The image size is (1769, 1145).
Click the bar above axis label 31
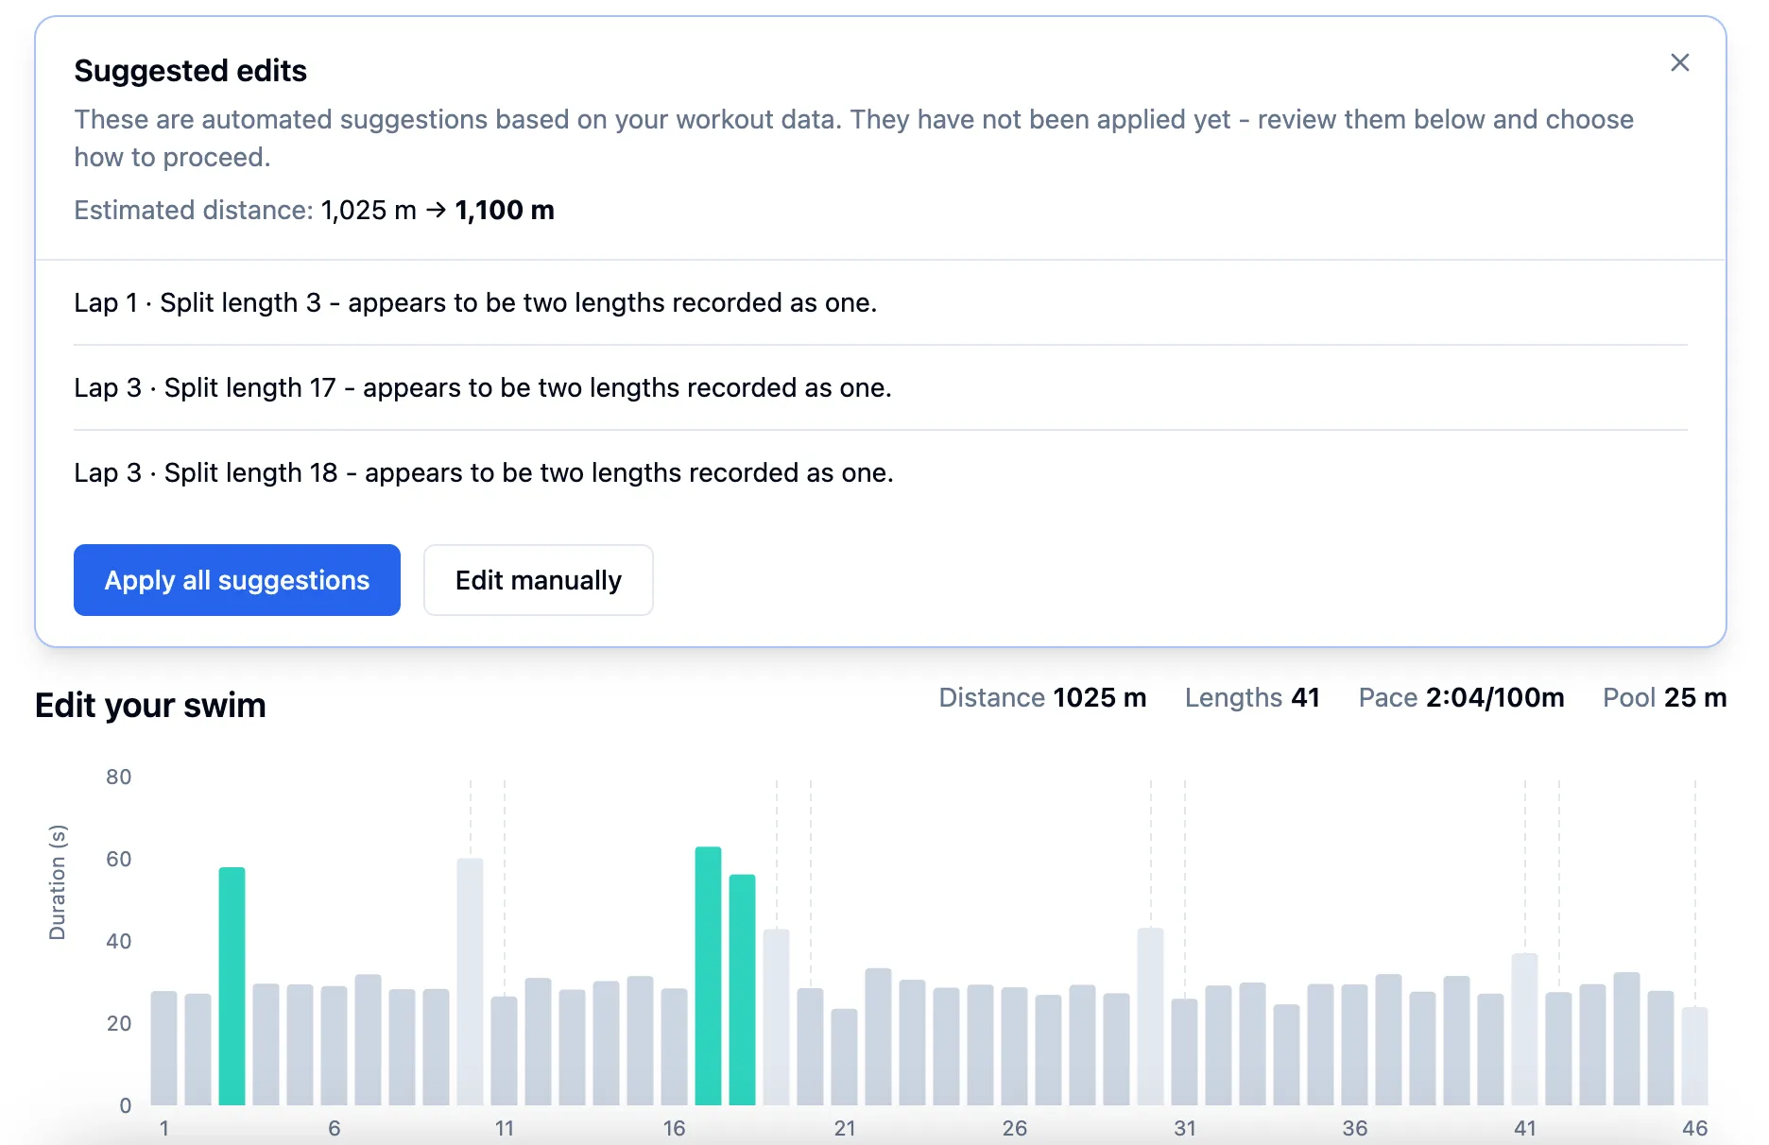click(1184, 1051)
